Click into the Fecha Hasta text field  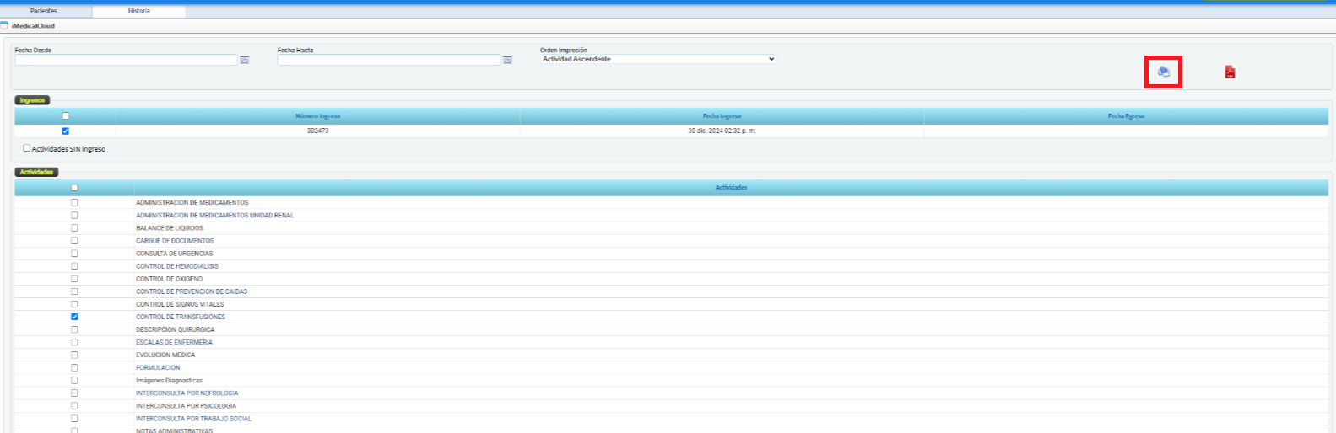coord(388,61)
